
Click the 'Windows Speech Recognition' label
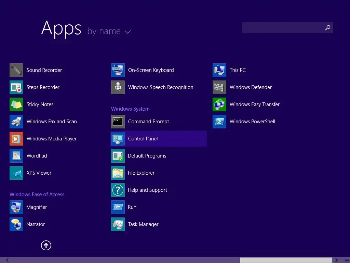(x=161, y=87)
